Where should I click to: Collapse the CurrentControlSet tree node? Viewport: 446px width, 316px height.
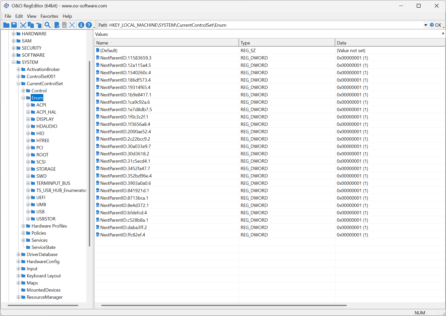click(x=19, y=84)
